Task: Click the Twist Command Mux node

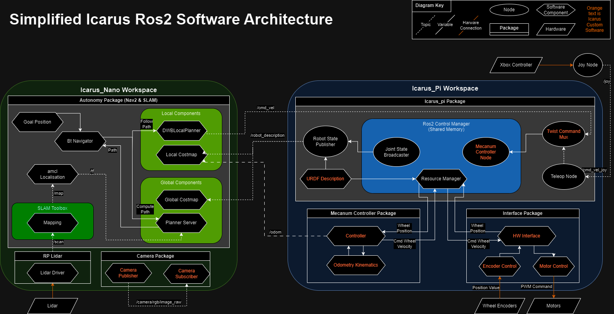Action: [x=563, y=134]
